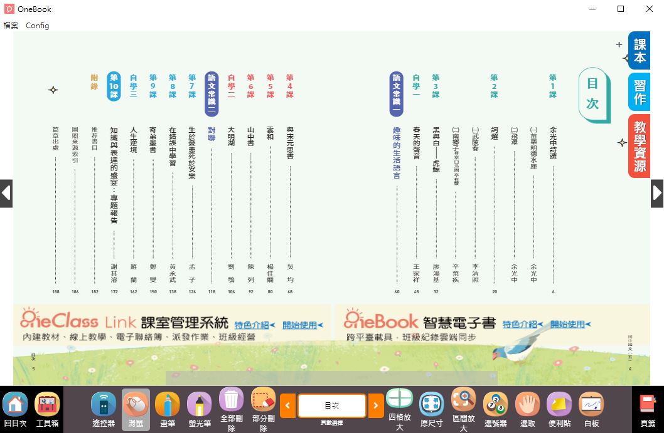Open lesson title 黑與白—虎鯨
The height and width of the screenshot is (433, 664).
click(436, 149)
